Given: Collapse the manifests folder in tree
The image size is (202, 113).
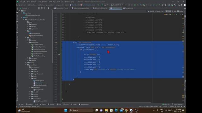Looking at the screenshot, I should pos(22,13).
